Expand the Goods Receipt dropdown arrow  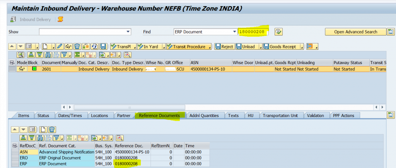(302, 47)
